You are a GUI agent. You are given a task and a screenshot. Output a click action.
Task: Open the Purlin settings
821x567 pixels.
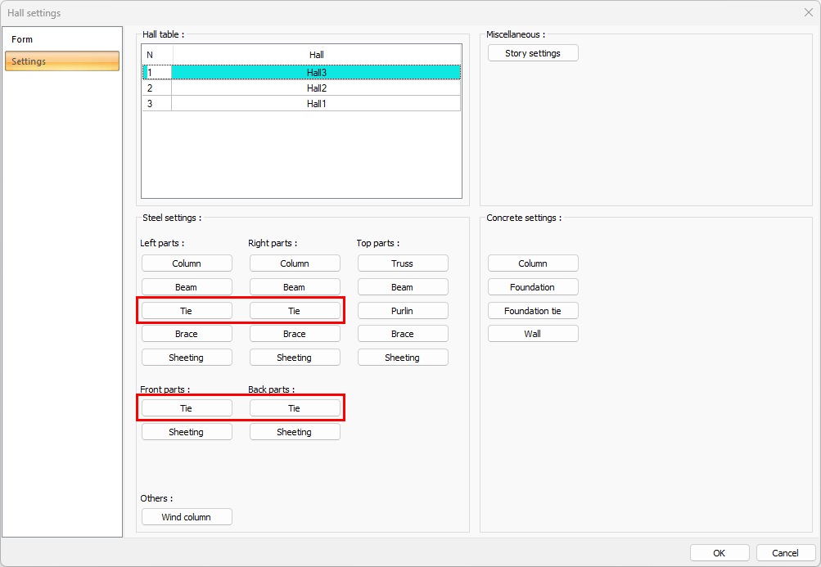[x=403, y=311]
